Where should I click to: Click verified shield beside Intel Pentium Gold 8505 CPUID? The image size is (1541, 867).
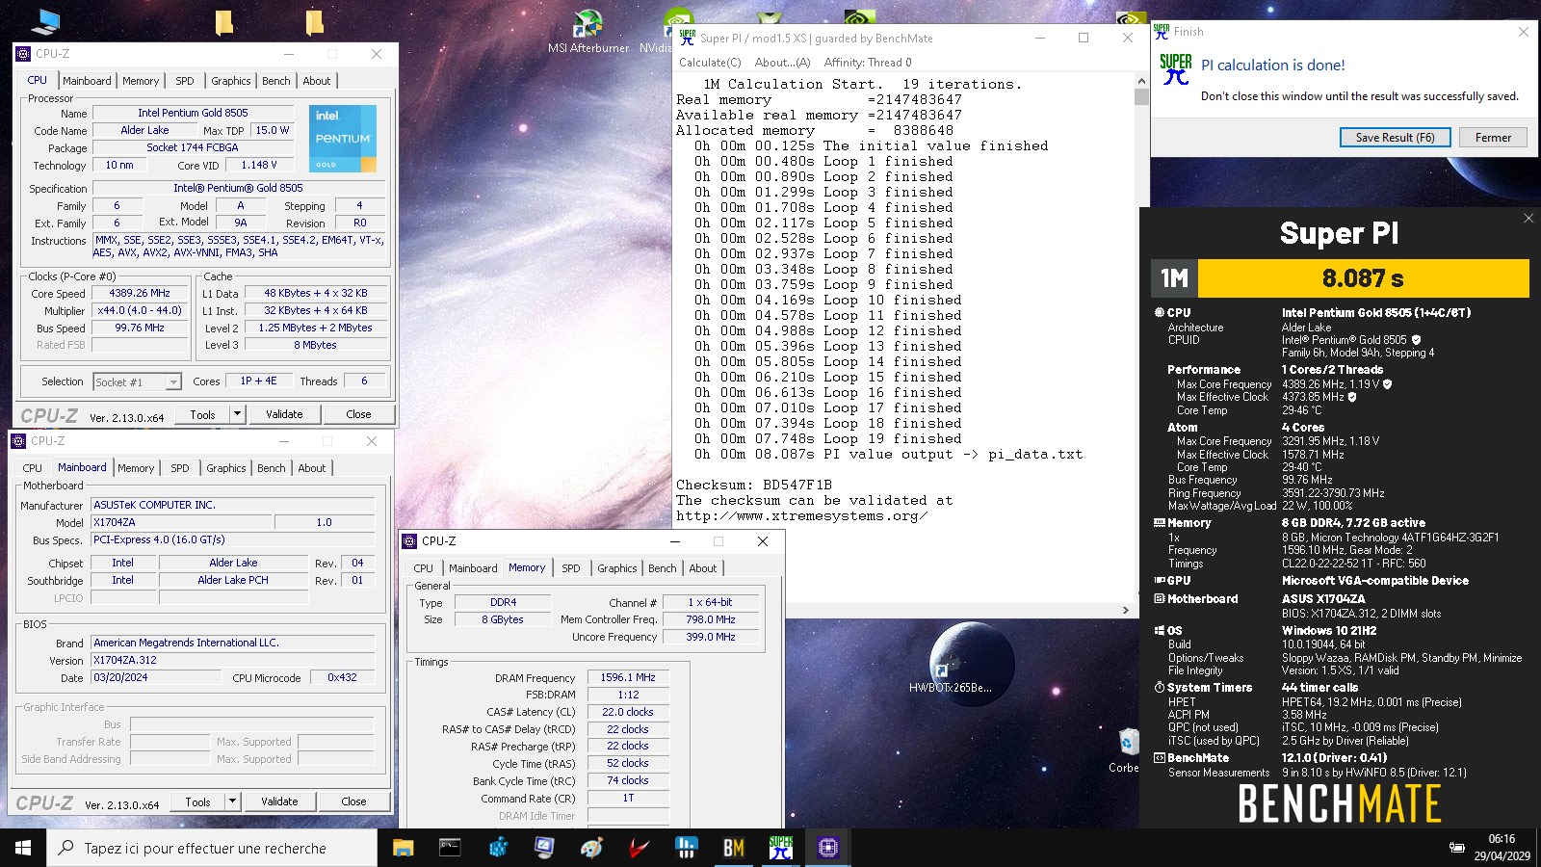[1416, 340]
